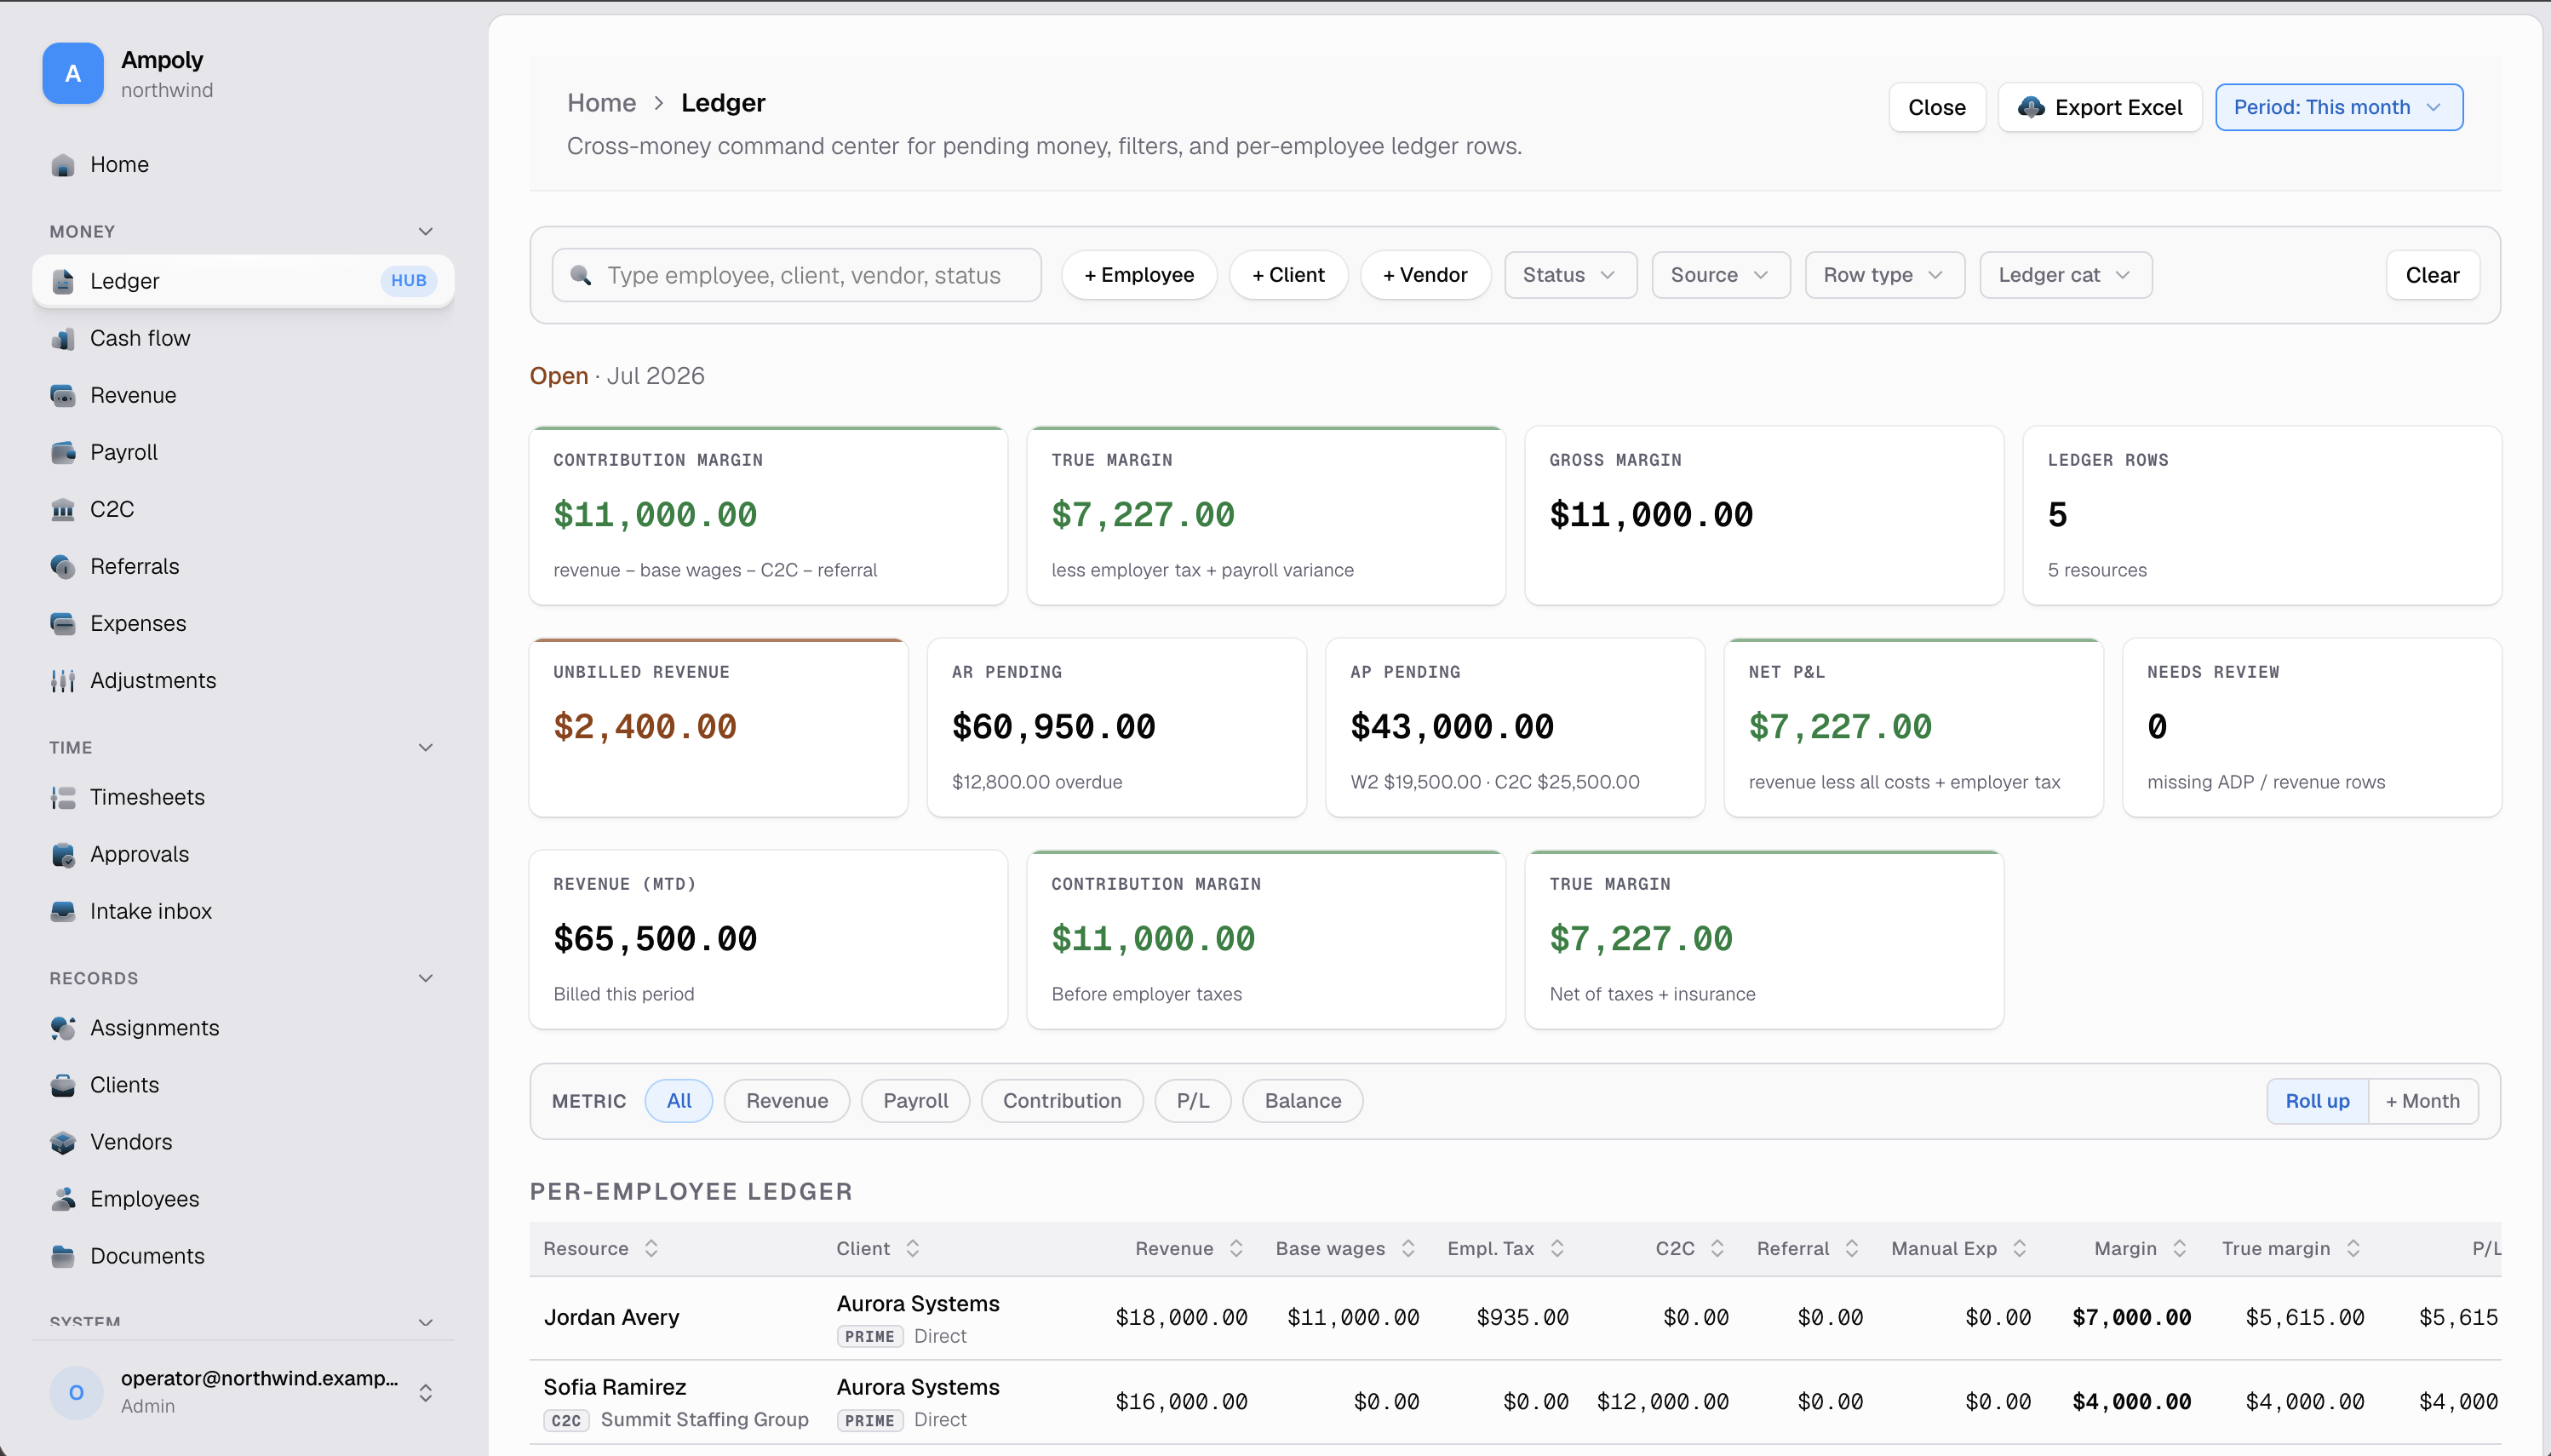
Task: Open the Row type dropdown
Action: click(1884, 275)
